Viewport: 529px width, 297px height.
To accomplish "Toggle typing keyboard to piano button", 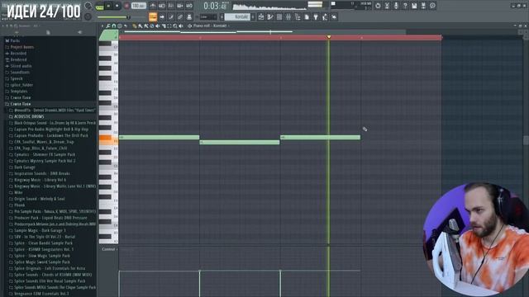I will [x=153, y=16].
